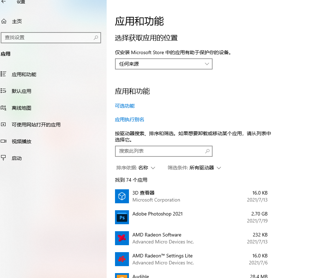Click the AMD Radeon Settings Lite icon

pos(122,259)
